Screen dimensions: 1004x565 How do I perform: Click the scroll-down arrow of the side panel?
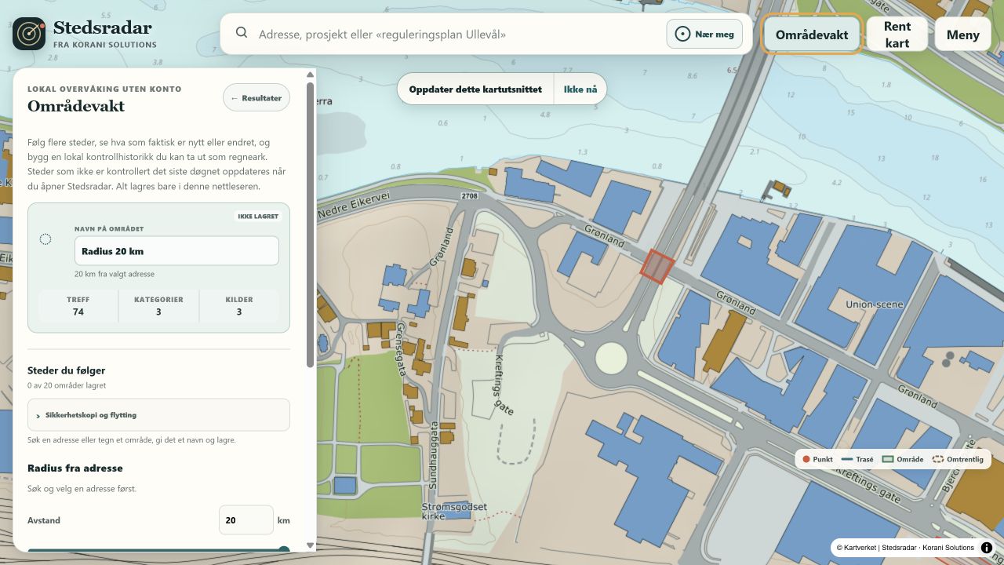(310, 545)
